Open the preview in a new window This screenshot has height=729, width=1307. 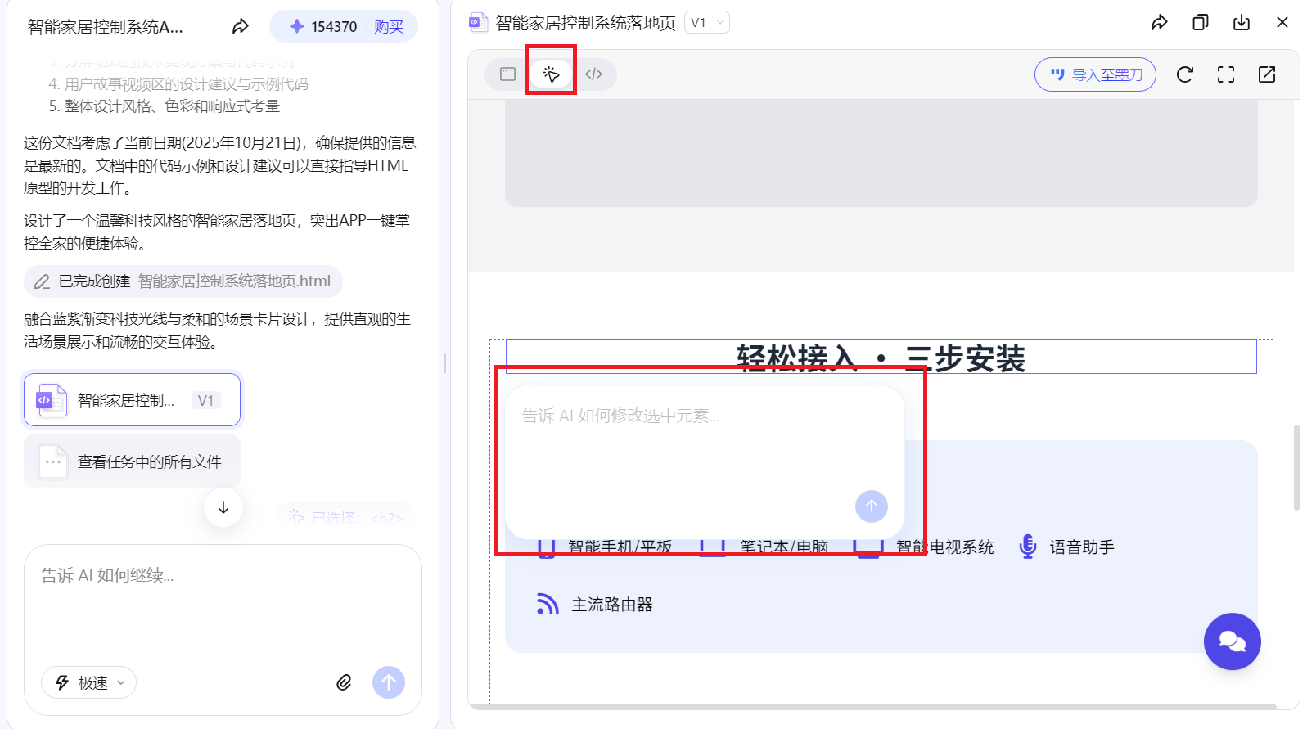click(x=1267, y=74)
